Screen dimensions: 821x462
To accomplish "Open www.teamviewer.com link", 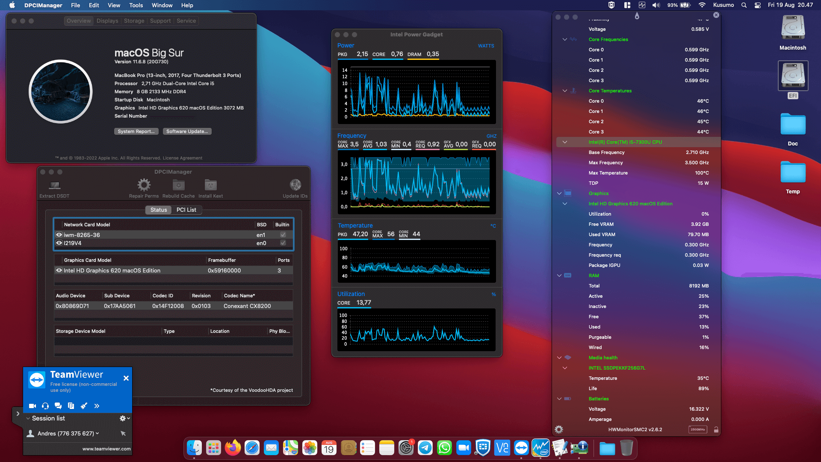I will (x=106, y=449).
